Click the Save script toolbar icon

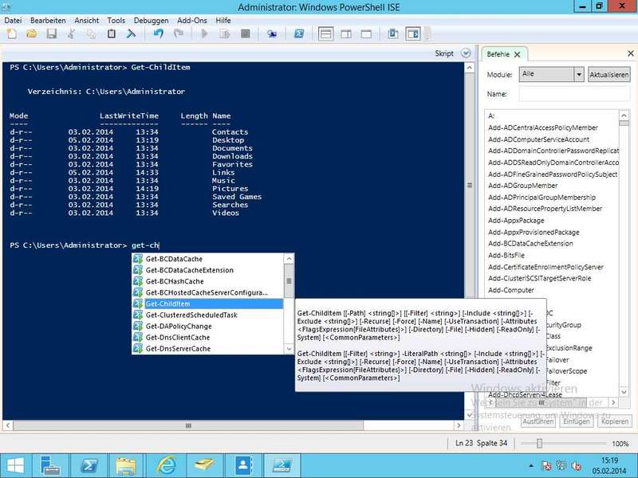coord(51,34)
